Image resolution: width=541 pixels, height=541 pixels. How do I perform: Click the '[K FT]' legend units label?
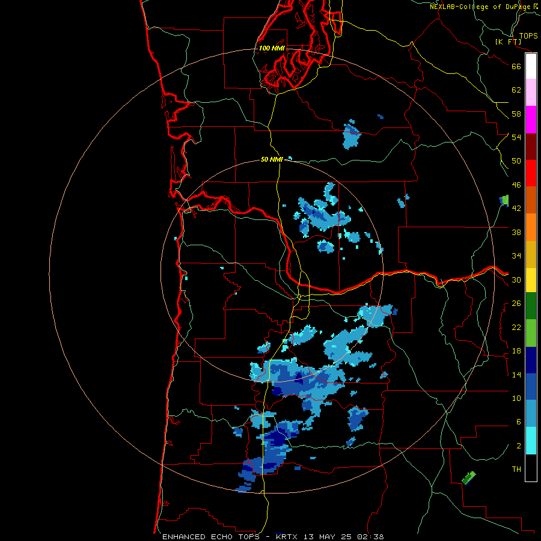click(508, 41)
